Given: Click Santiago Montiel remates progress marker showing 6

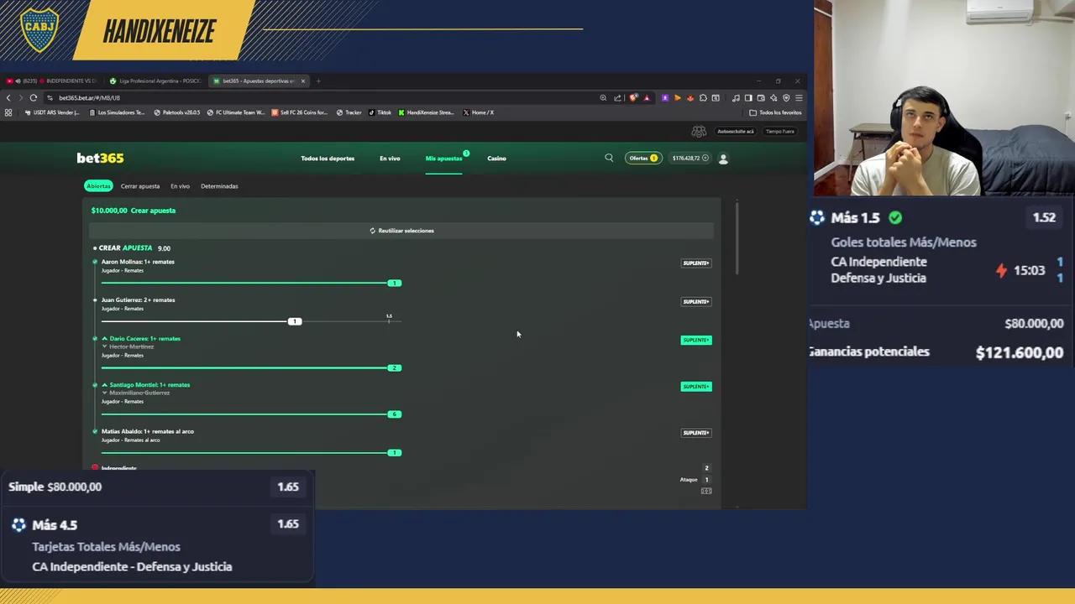Looking at the screenshot, I should coord(394,414).
